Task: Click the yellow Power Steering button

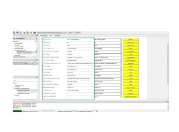Action: point(131,61)
